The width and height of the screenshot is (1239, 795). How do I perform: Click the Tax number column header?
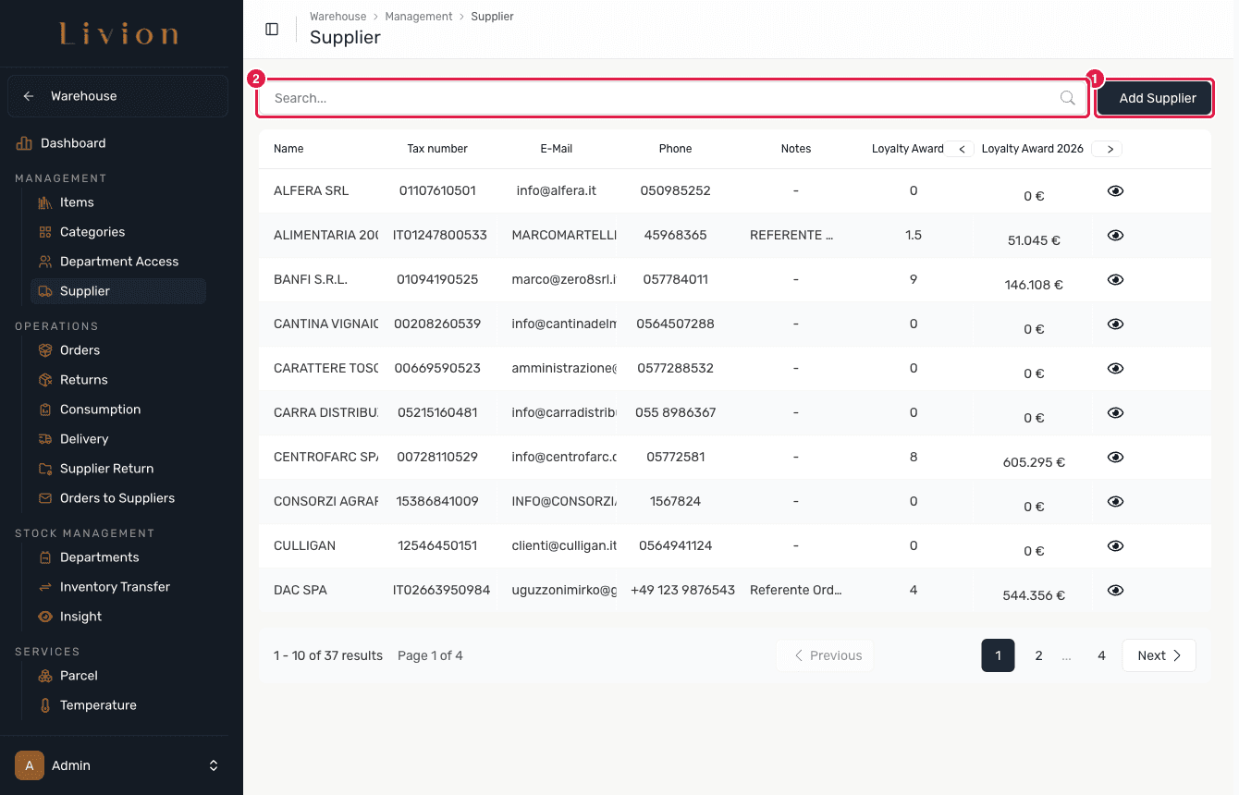click(437, 149)
